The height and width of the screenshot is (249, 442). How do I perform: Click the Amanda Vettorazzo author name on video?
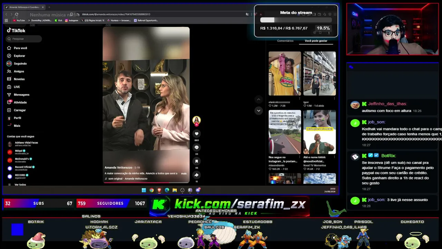pyautogui.click(x=118, y=168)
